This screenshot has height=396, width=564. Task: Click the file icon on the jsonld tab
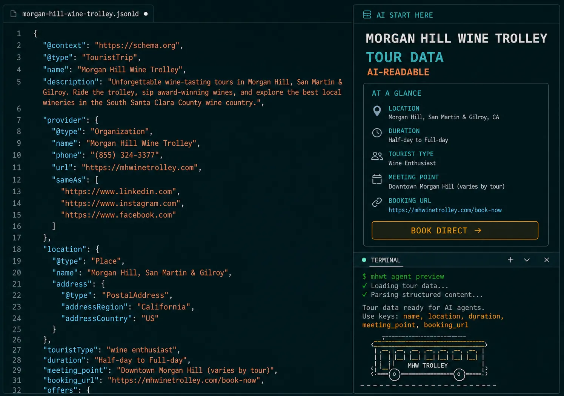[14, 14]
